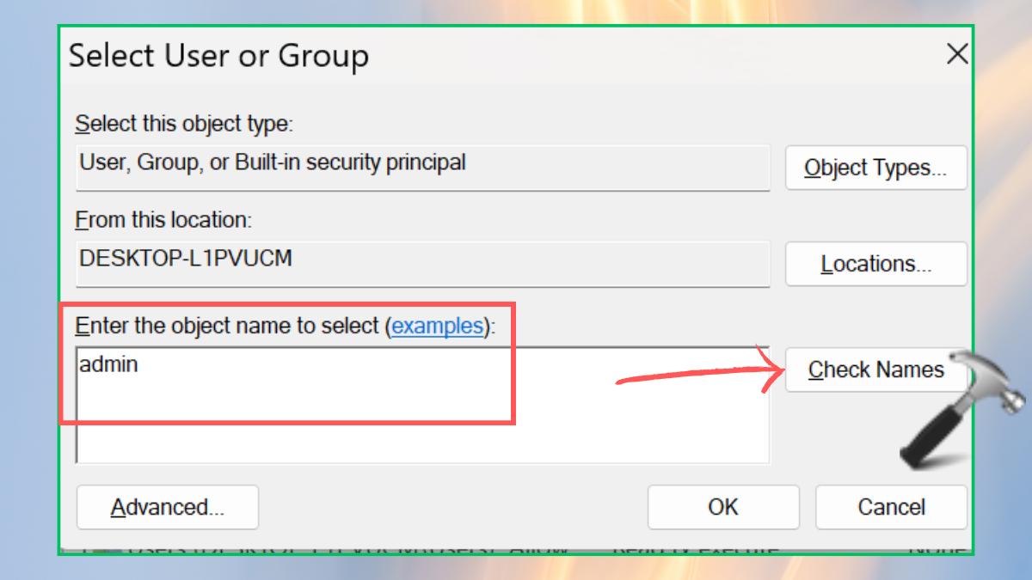Close the Select User or Group dialog
Image resolution: width=1032 pixels, height=580 pixels.
coord(957,55)
